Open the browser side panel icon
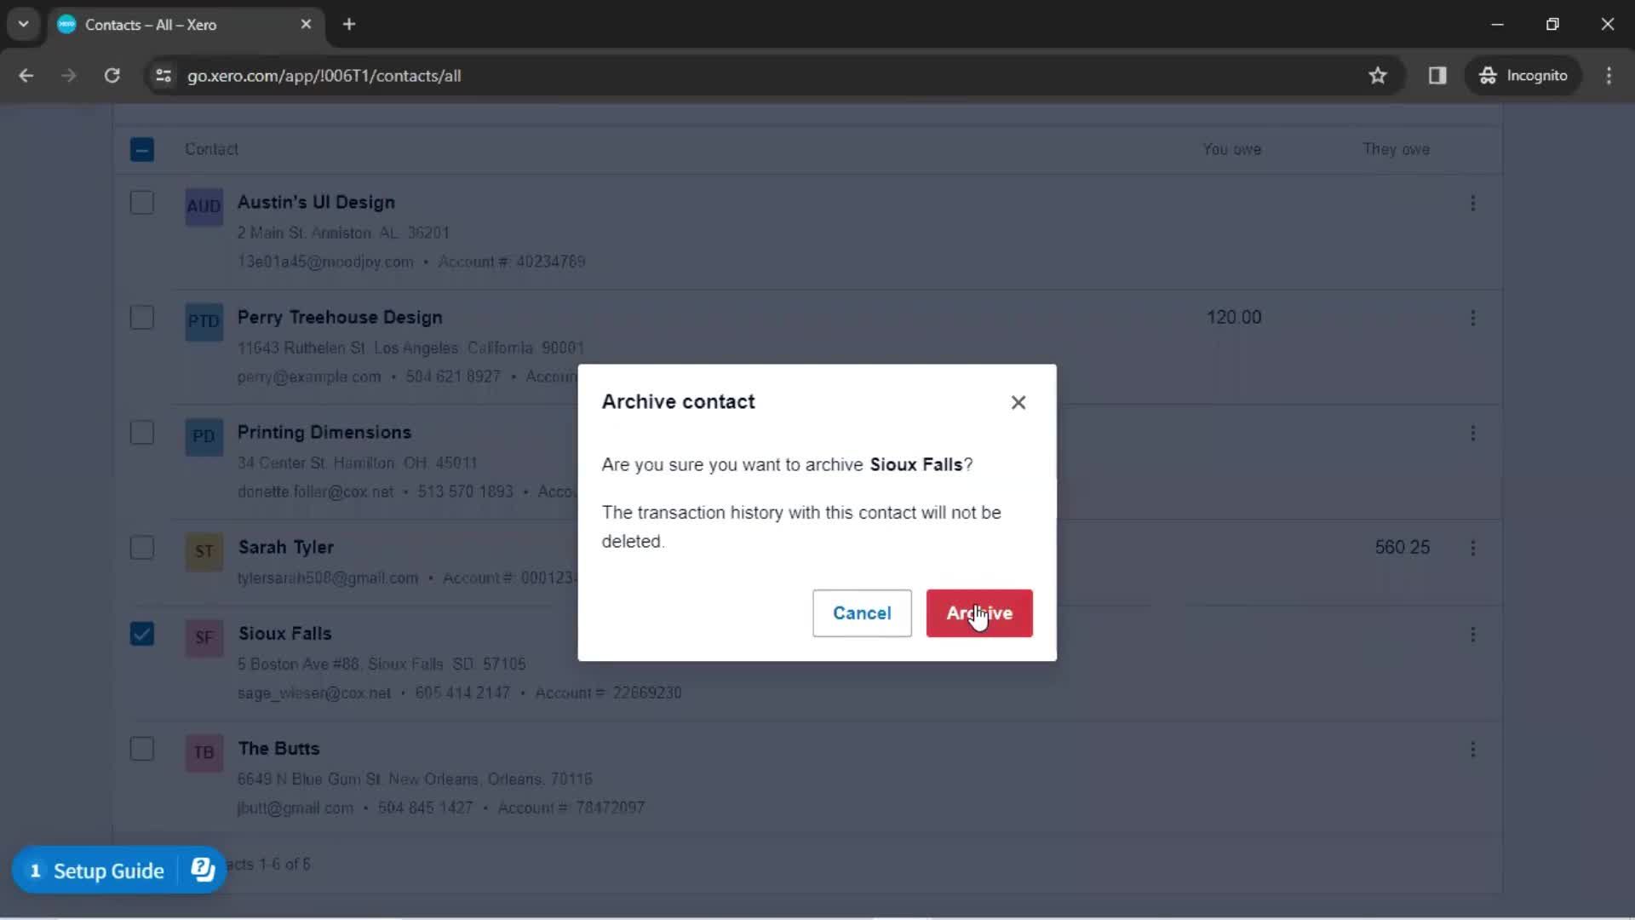Image resolution: width=1635 pixels, height=920 pixels. click(1437, 76)
